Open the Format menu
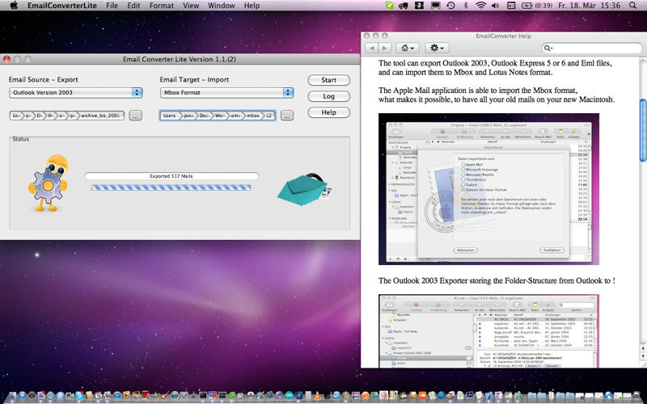 coord(161,6)
